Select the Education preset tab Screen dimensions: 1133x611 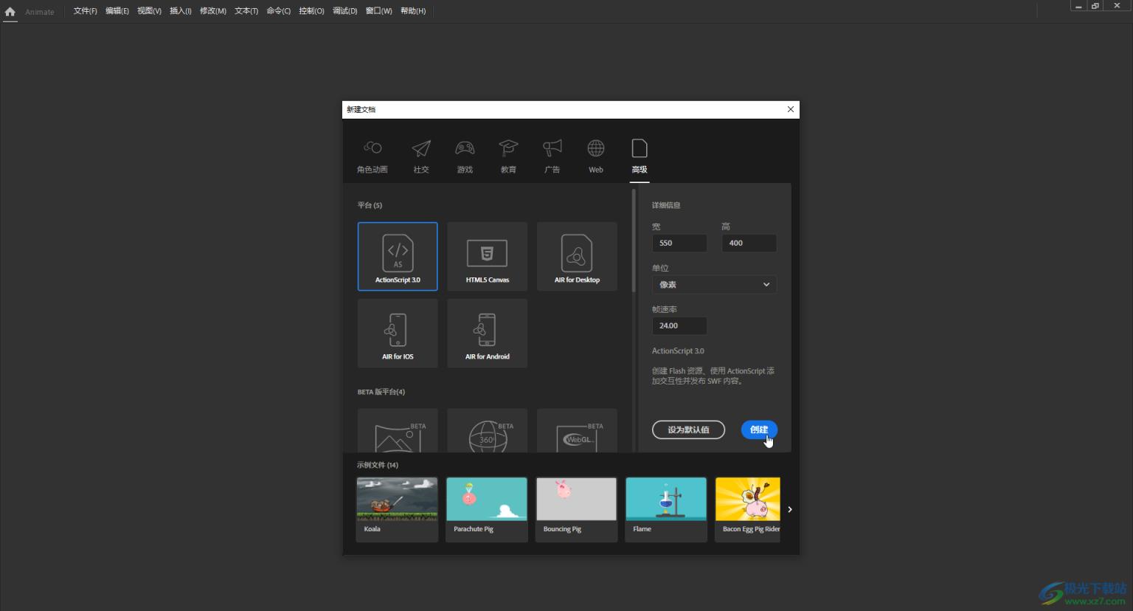[508, 157]
